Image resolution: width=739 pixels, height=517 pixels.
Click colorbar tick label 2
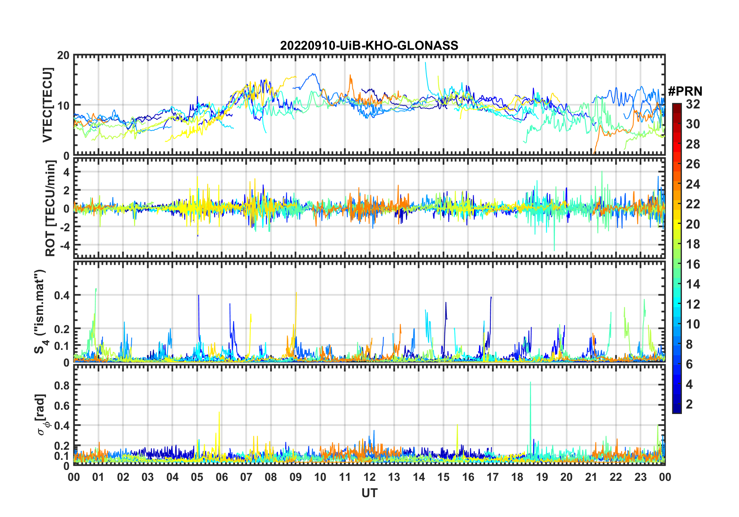pyautogui.click(x=689, y=404)
